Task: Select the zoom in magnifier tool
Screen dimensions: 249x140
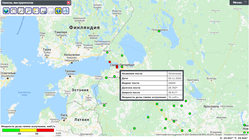Action: 28,11
